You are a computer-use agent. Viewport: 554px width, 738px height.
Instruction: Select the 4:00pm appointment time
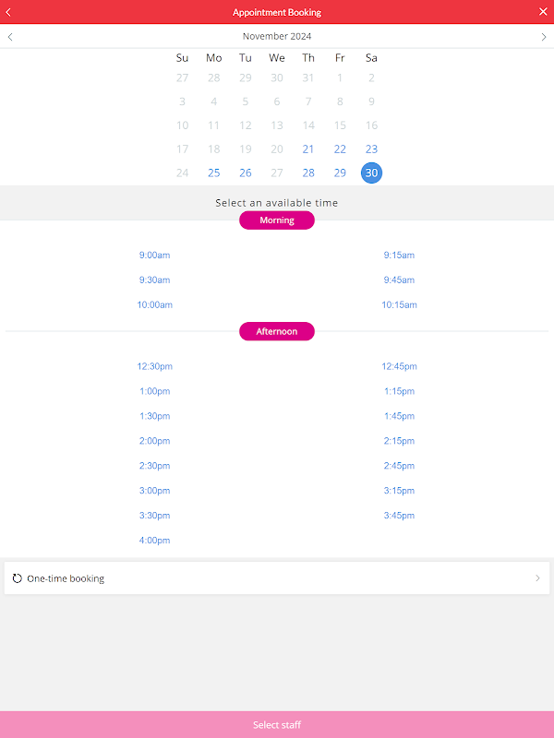coord(154,541)
